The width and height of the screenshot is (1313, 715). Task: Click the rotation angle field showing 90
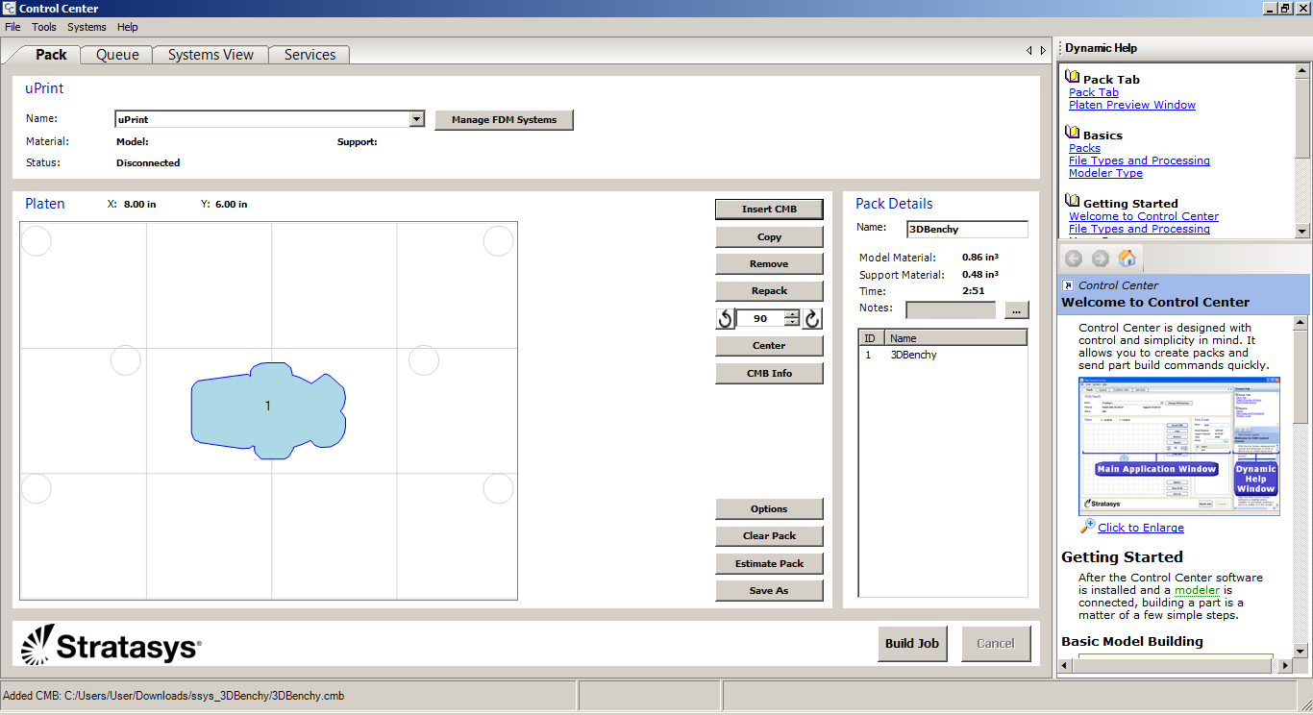tap(760, 318)
